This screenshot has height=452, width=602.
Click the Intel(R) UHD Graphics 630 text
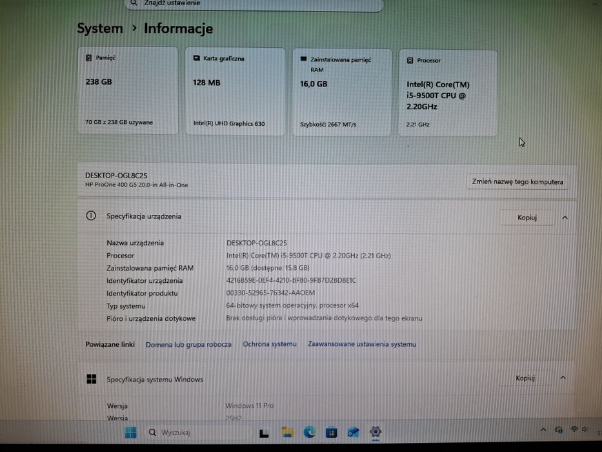coord(229,123)
